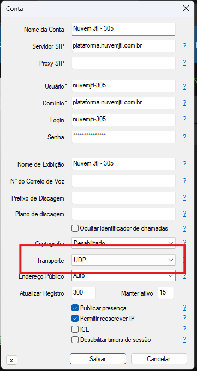Focus the Nome de Exibição field

[123, 164]
